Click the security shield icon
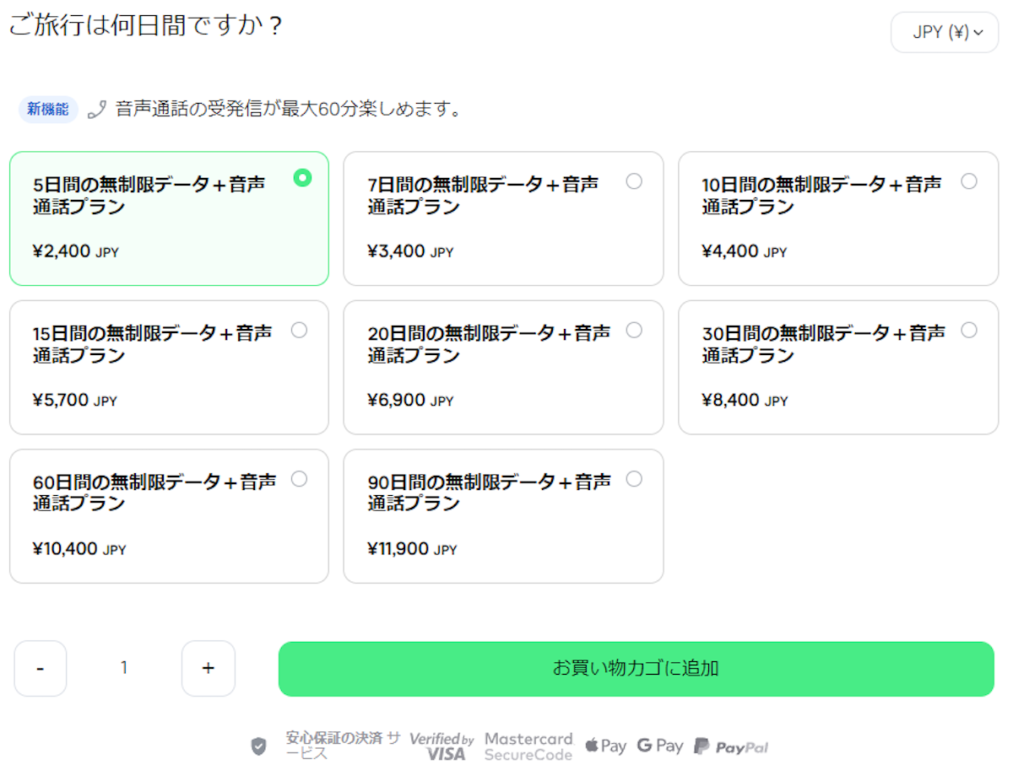 (x=259, y=746)
